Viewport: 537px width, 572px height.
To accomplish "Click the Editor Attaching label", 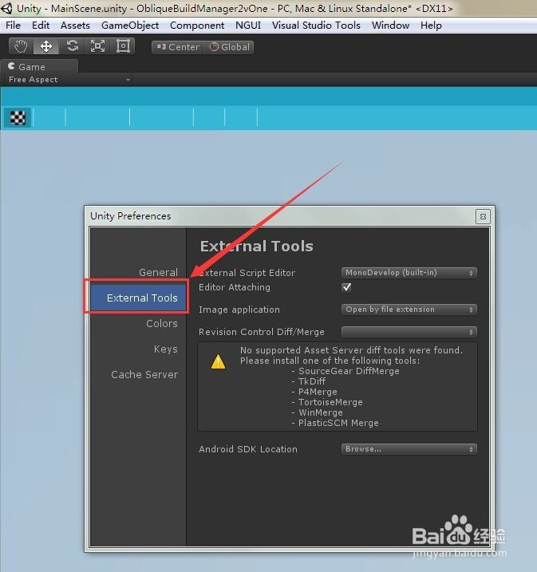I will tap(235, 287).
